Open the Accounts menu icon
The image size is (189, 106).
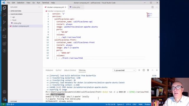point(4,92)
